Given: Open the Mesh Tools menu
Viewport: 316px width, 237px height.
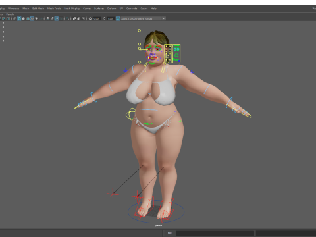Looking at the screenshot, I should click(x=54, y=9).
